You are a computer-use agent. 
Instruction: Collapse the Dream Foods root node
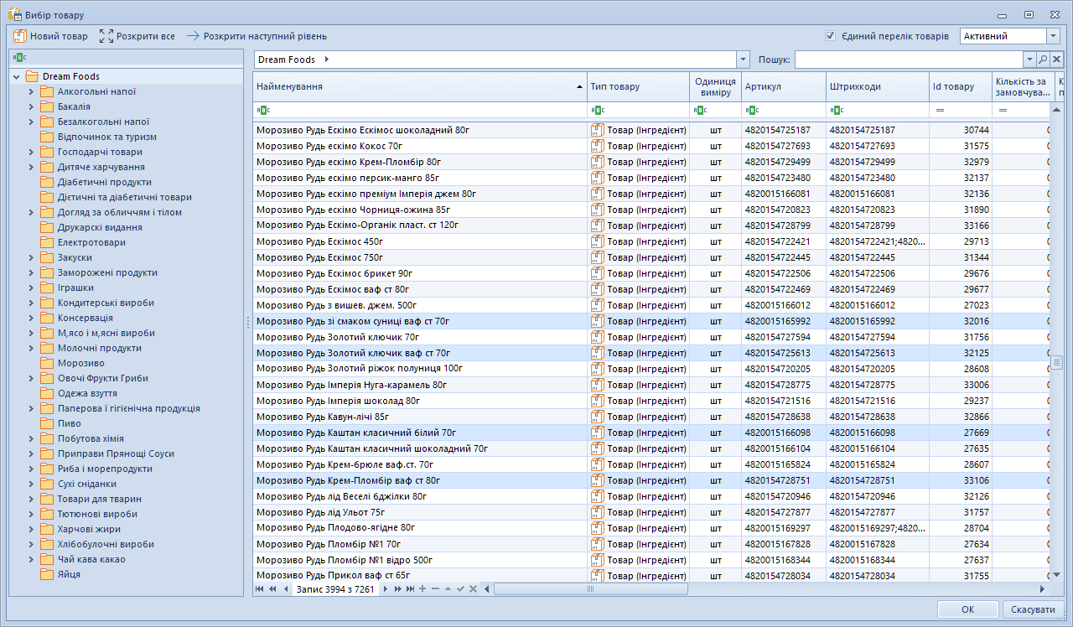pyautogui.click(x=16, y=76)
